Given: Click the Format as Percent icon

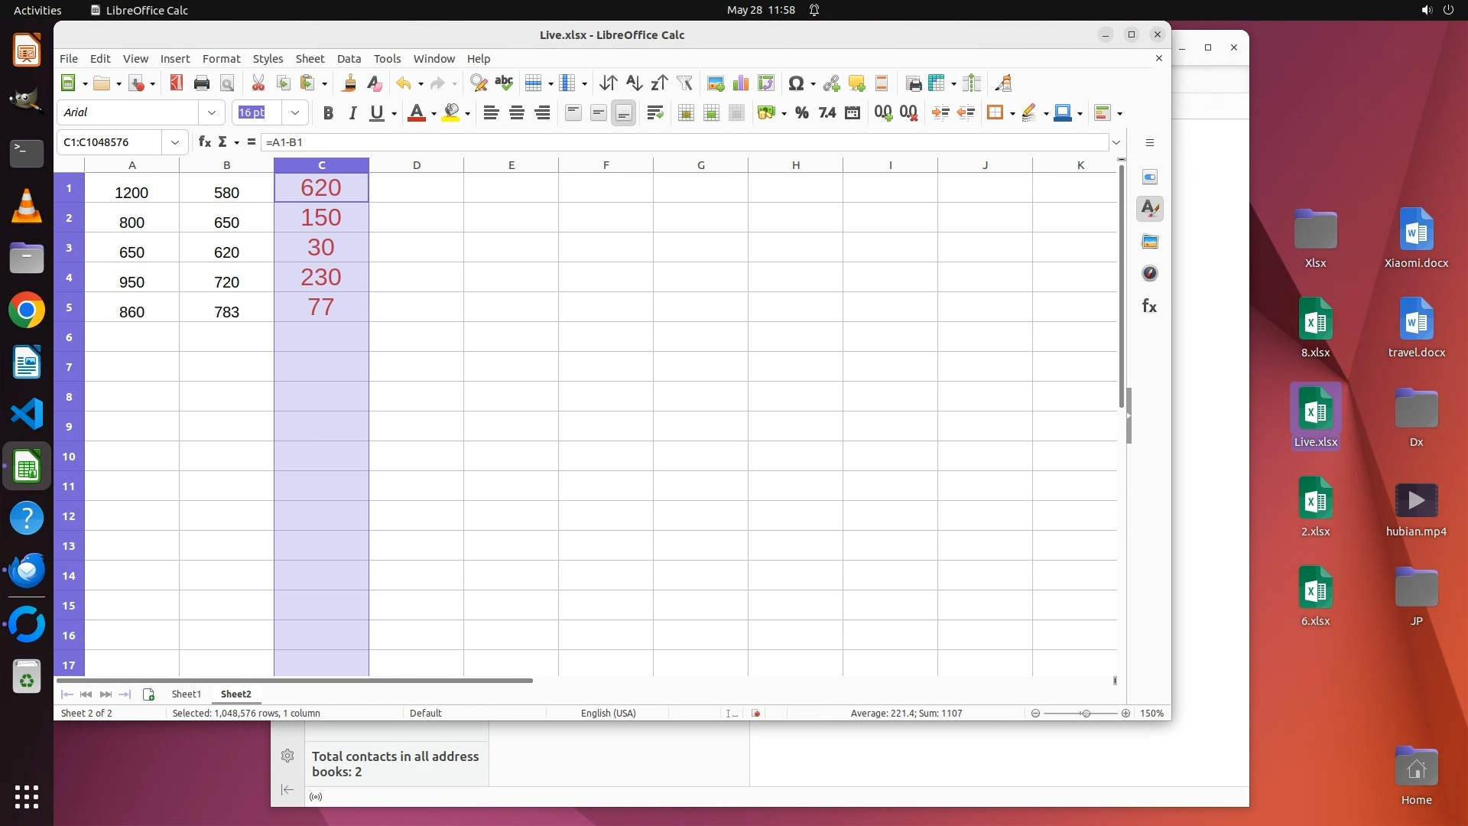Looking at the screenshot, I should click(801, 113).
